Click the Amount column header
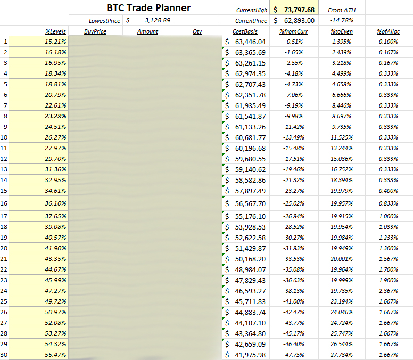The height and width of the screenshot is (360, 413). coord(147,31)
